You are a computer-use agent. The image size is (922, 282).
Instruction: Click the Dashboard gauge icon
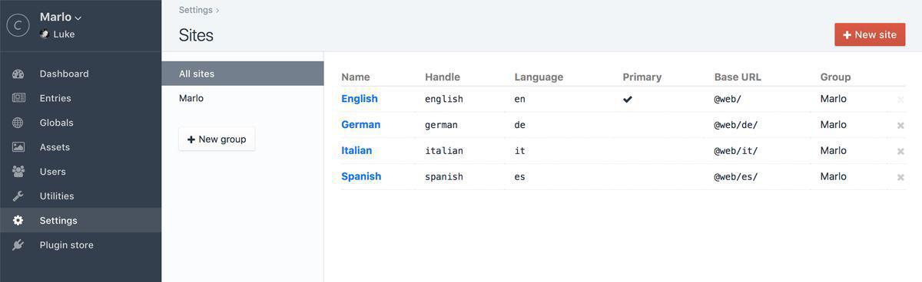coord(18,74)
